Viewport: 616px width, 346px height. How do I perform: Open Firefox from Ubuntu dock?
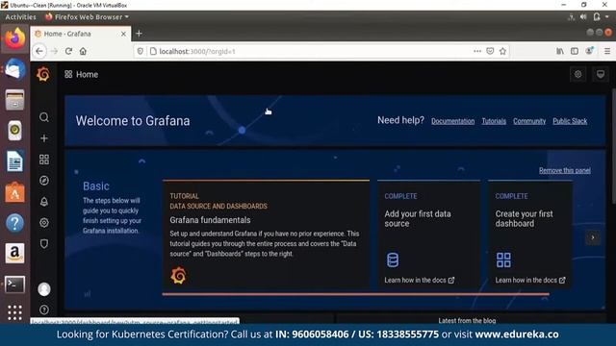pyautogui.click(x=15, y=38)
